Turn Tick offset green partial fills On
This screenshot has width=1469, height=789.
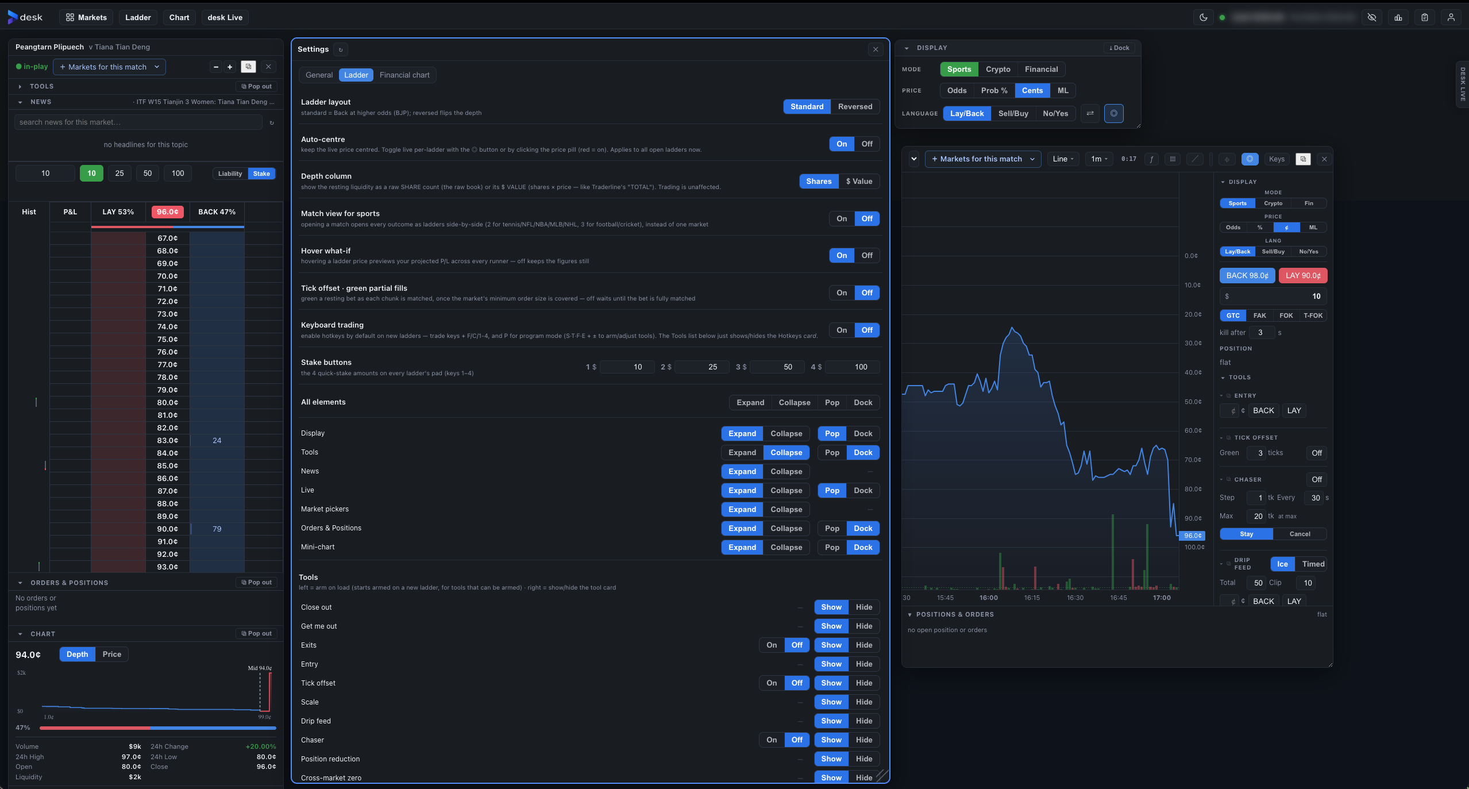click(842, 292)
